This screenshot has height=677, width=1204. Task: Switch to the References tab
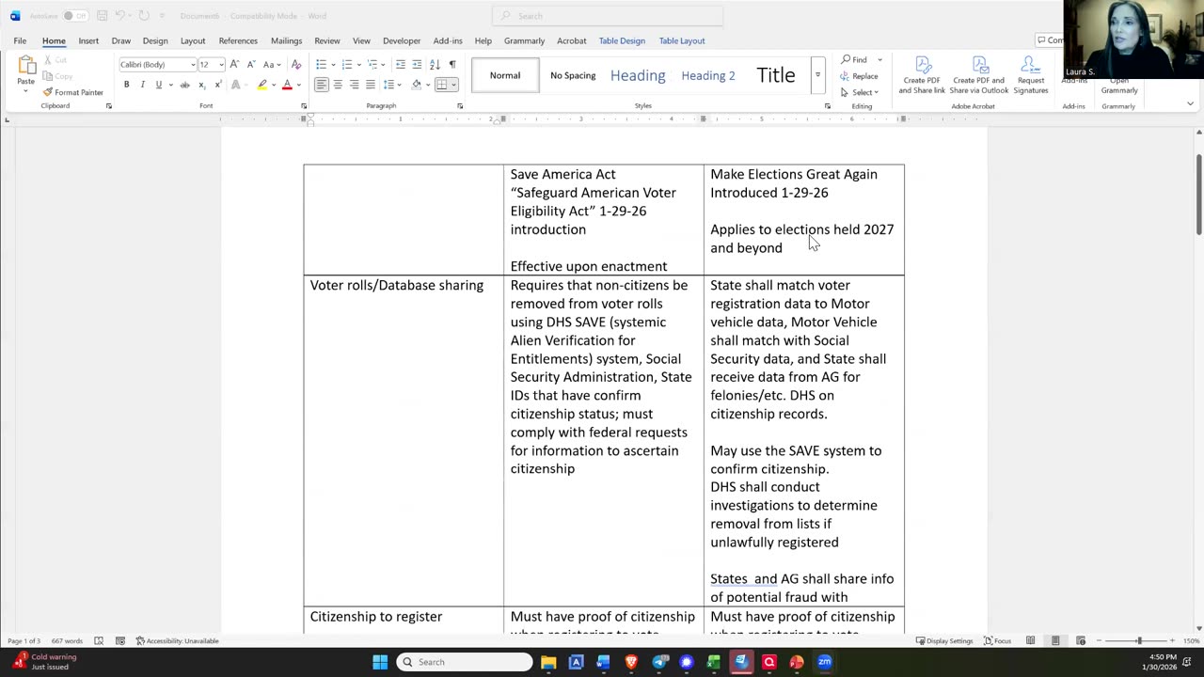click(x=238, y=40)
